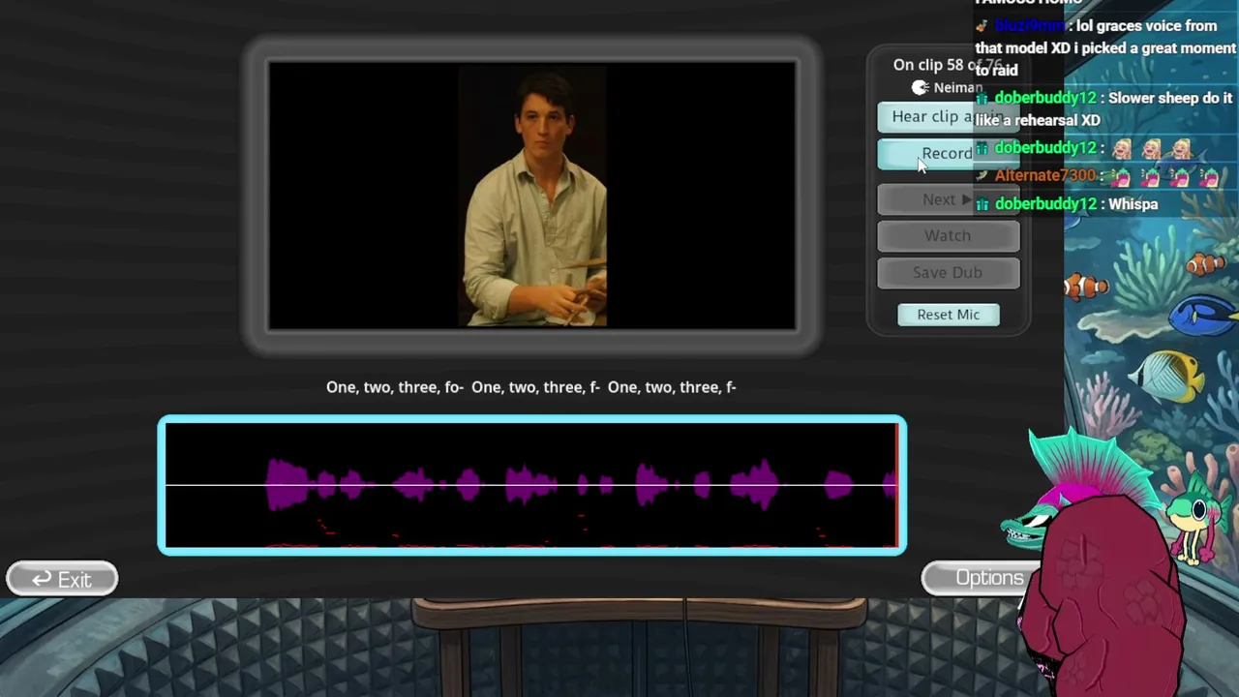Image resolution: width=1239 pixels, height=697 pixels.
Task: Click the Reset Mic button
Action: click(949, 315)
